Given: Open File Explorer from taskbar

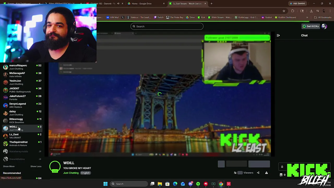Looking at the screenshot, I should click(x=160, y=184).
